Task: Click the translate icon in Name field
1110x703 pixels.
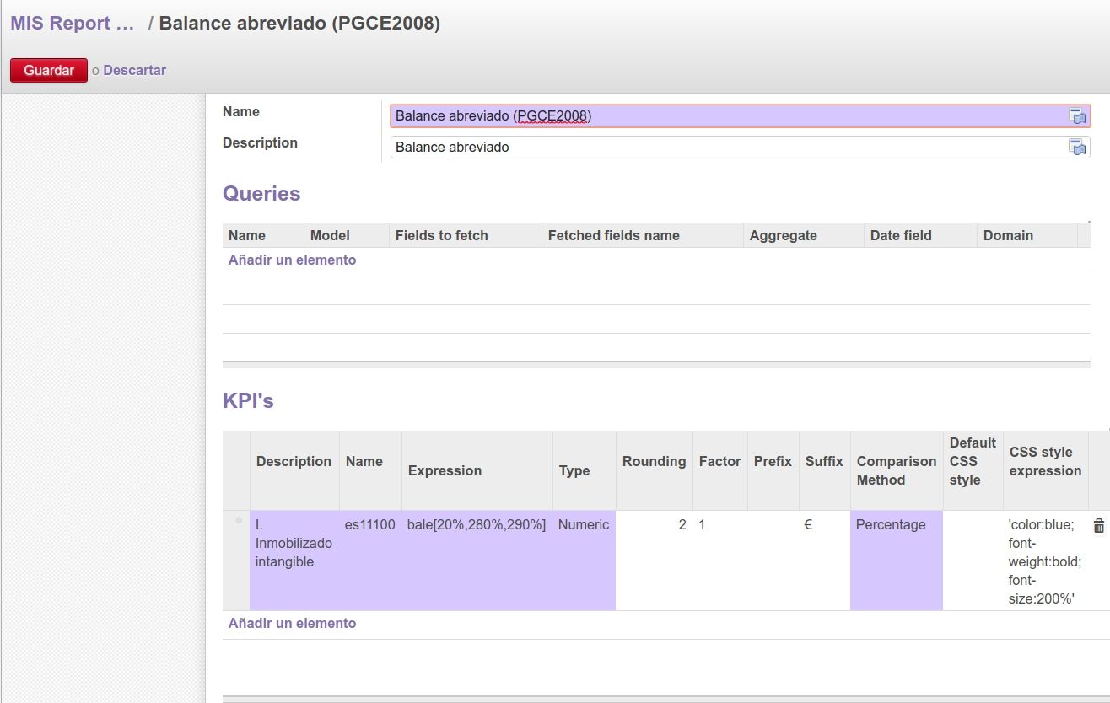Action: [1077, 116]
